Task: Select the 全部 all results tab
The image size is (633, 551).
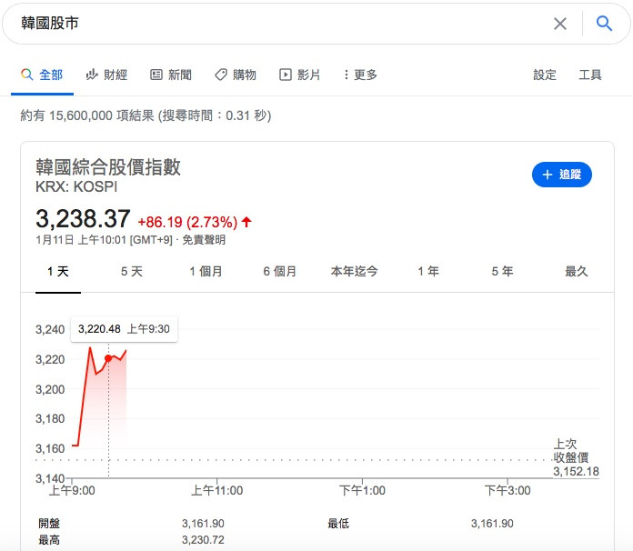Action: 42,75
